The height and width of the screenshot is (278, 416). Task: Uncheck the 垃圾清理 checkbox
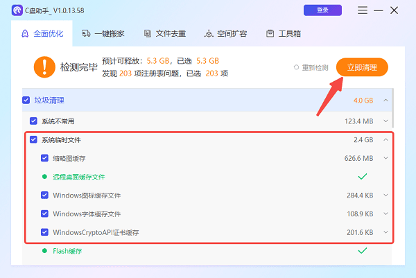click(x=26, y=100)
